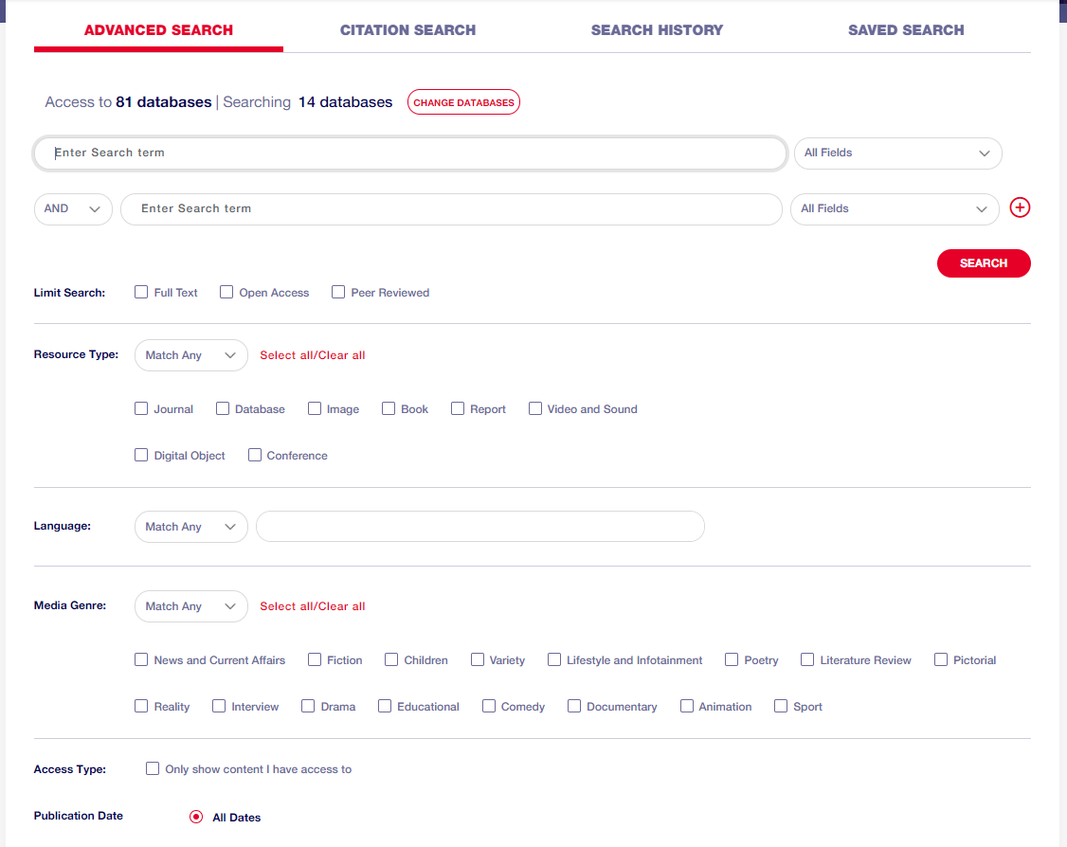The width and height of the screenshot is (1067, 847).
Task: Expand the Language Match Any dropdown
Action: click(x=190, y=527)
